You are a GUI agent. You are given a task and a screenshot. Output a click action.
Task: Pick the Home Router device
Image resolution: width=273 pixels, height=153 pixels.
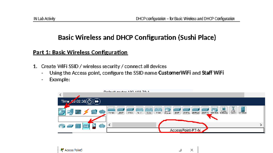tap(167, 110)
